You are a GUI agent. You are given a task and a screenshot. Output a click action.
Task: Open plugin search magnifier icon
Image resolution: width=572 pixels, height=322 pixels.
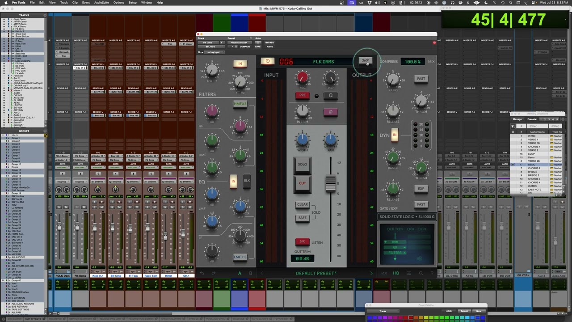(421, 273)
